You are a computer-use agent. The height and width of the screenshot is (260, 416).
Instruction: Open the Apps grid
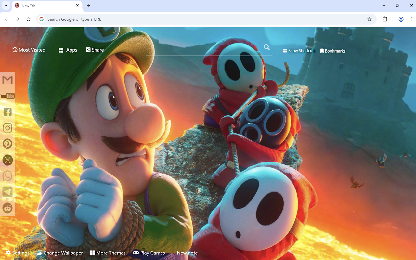[67, 50]
